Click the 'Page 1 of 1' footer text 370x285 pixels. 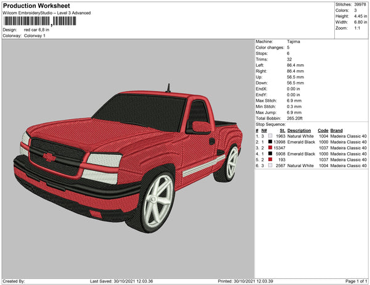click(x=356, y=281)
